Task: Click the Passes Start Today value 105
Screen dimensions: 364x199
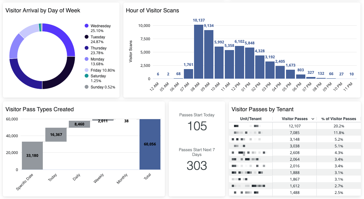Action: [x=197, y=126]
